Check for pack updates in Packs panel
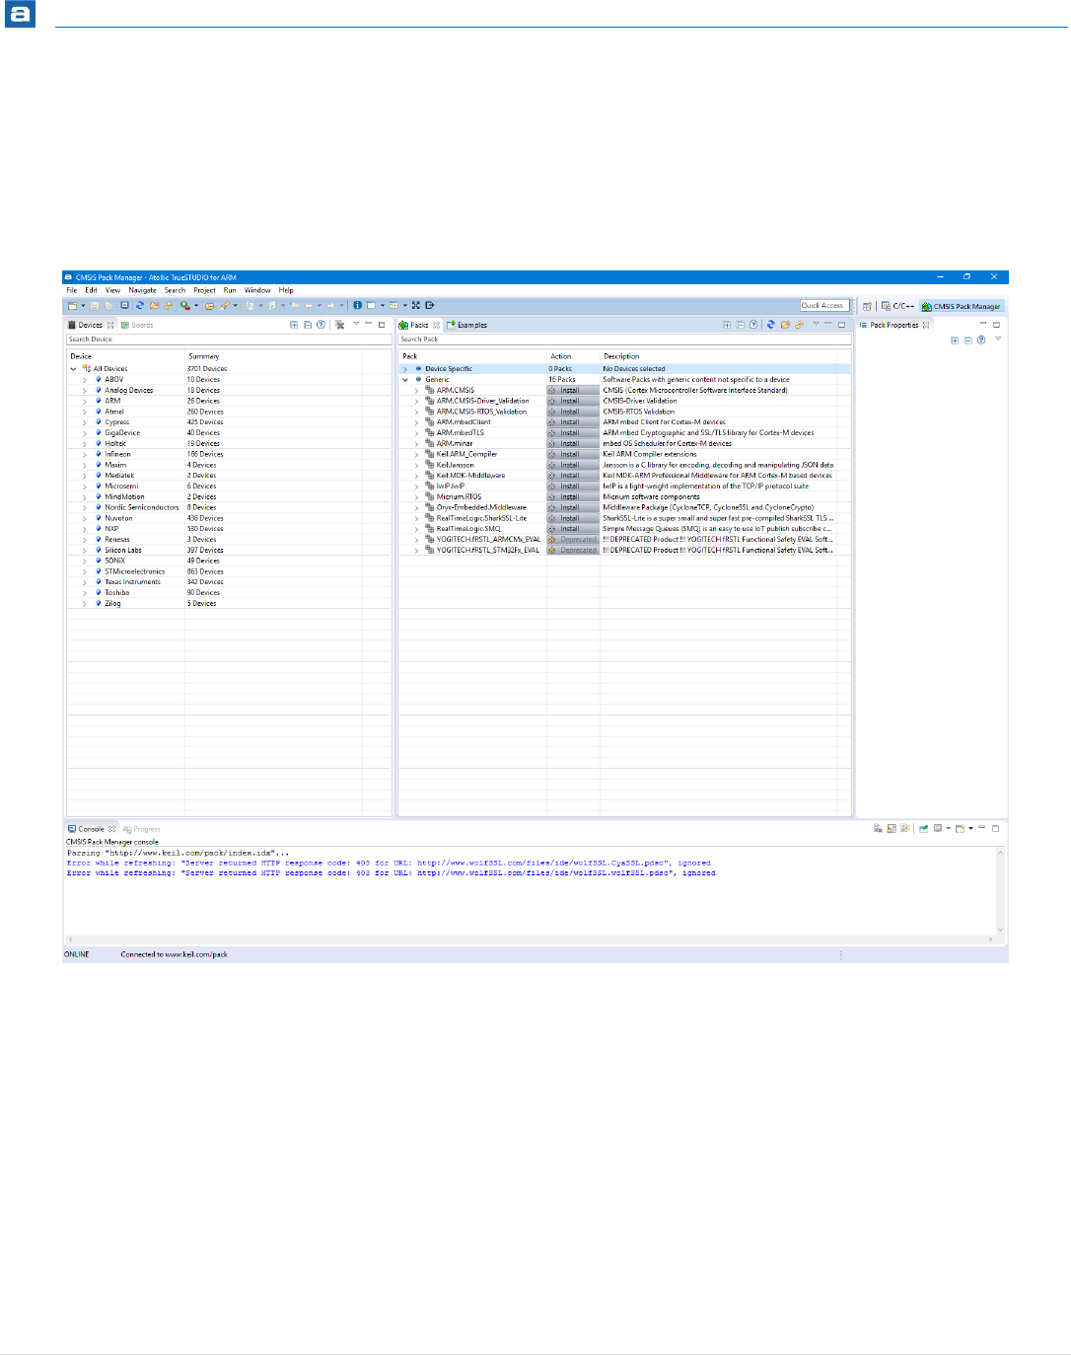This screenshot has width=1071, height=1355. pyautogui.click(x=770, y=325)
